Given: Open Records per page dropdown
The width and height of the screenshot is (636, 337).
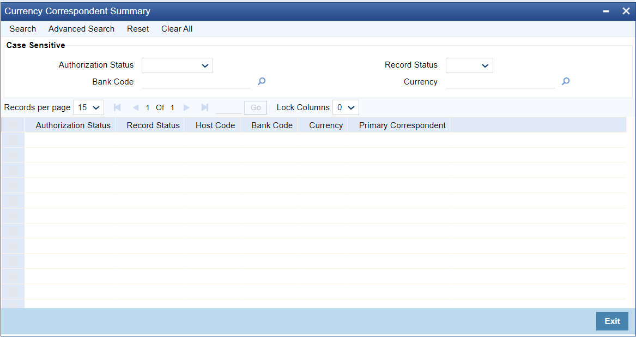Looking at the screenshot, I should tap(88, 107).
